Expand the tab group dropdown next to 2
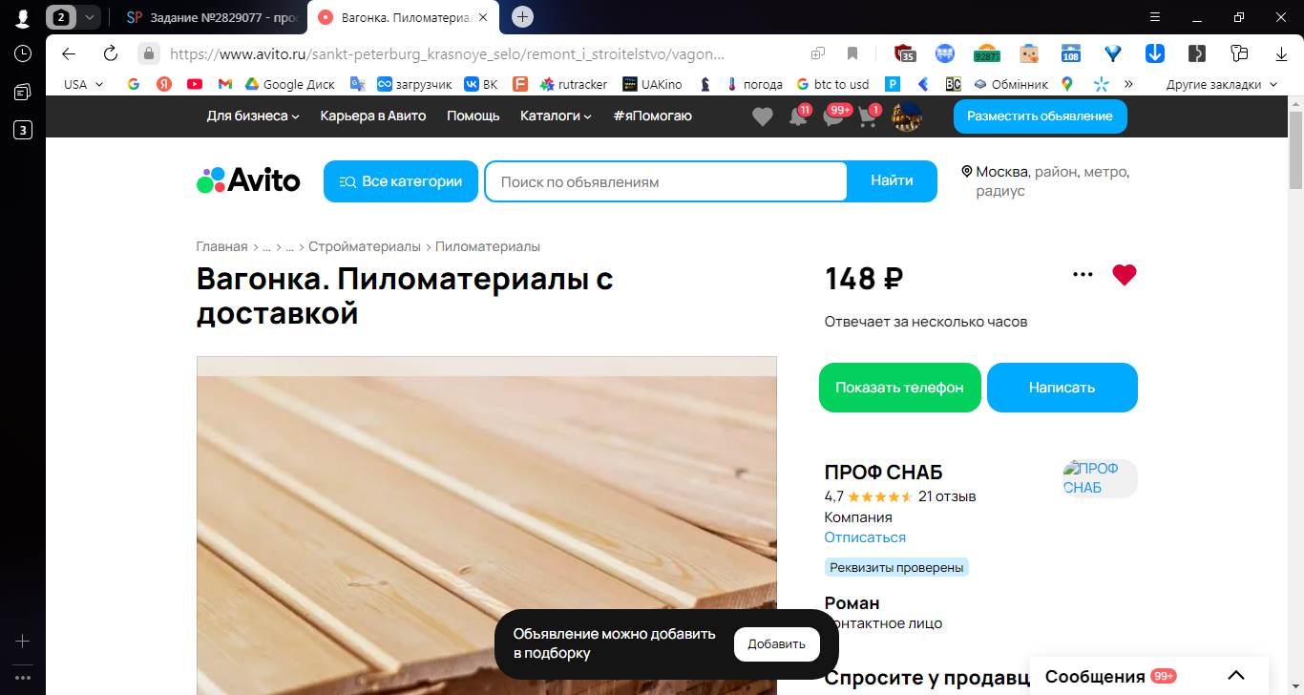1304x695 pixels. (89, 17)
